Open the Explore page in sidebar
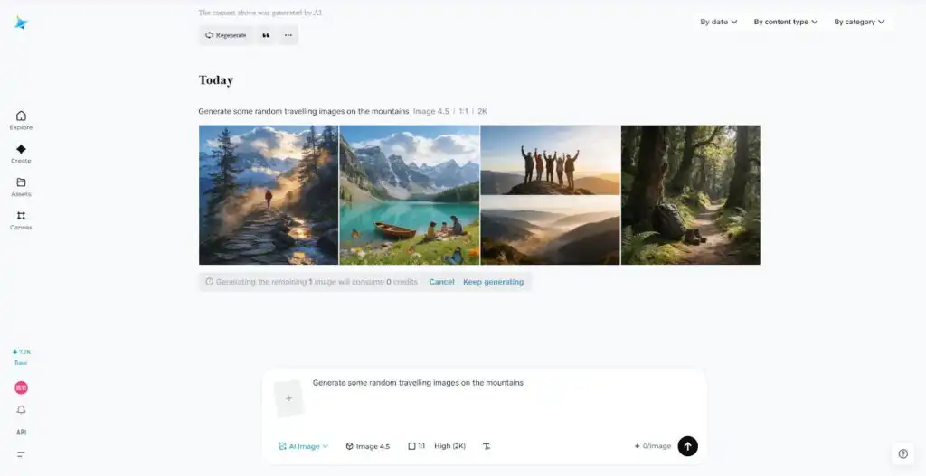The width and height of the screenshot is (926, 476). [x=21, y=120]
